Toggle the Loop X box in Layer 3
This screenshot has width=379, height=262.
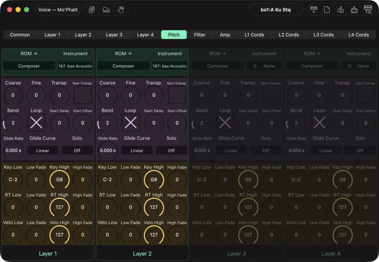[x=225, y=123]
